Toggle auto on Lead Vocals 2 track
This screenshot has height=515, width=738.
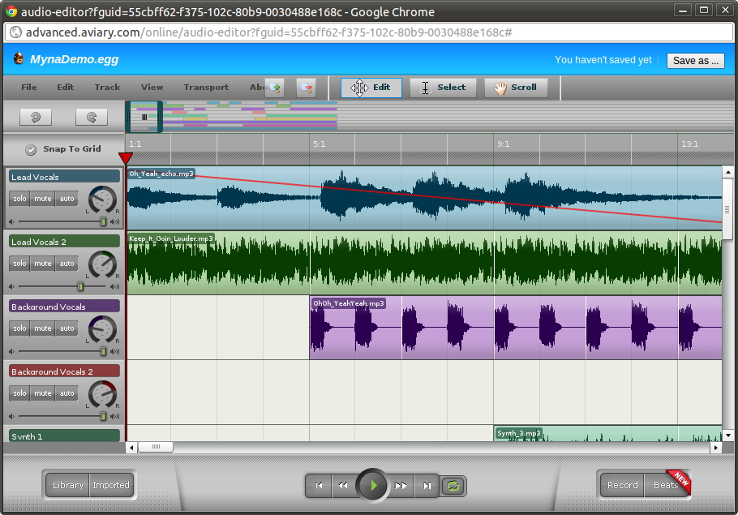click(67, 264)
